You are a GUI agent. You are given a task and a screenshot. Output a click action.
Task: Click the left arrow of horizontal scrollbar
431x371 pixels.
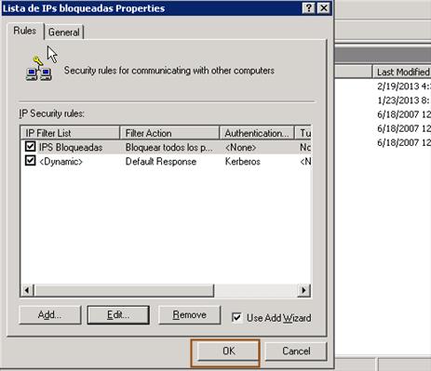(27, 290)
